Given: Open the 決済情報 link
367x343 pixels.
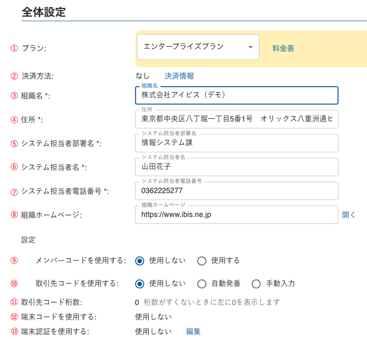Looking at the screenshot, I should pyautogui.click(x=179, y=76).
